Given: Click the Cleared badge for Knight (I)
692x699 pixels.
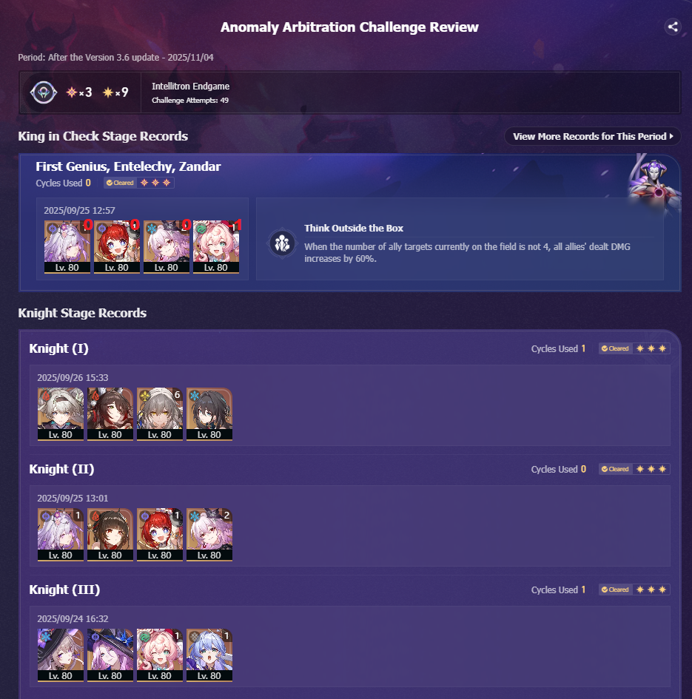Looking at the screenshot, I should pyautogui.click(x=615, y=348).
